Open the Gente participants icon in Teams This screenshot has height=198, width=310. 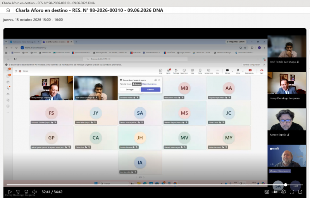pos(168,71)
